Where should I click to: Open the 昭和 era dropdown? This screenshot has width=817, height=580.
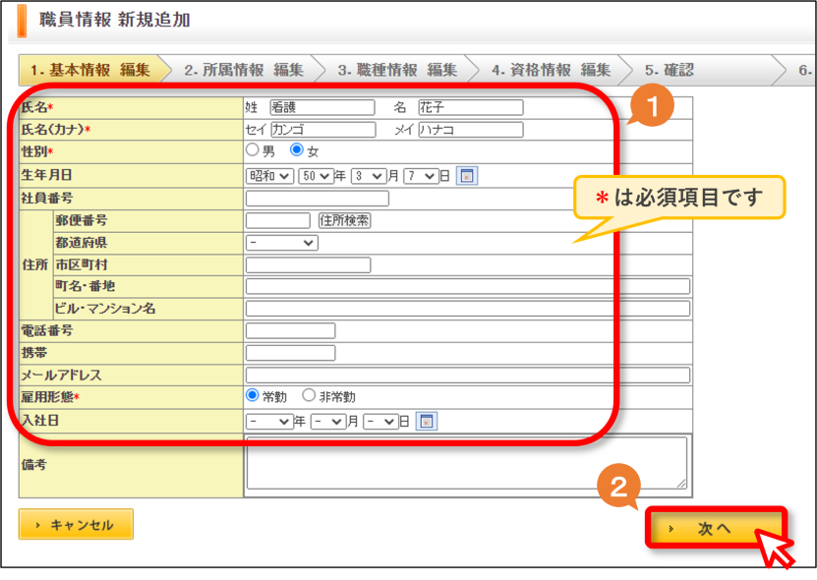269,176
